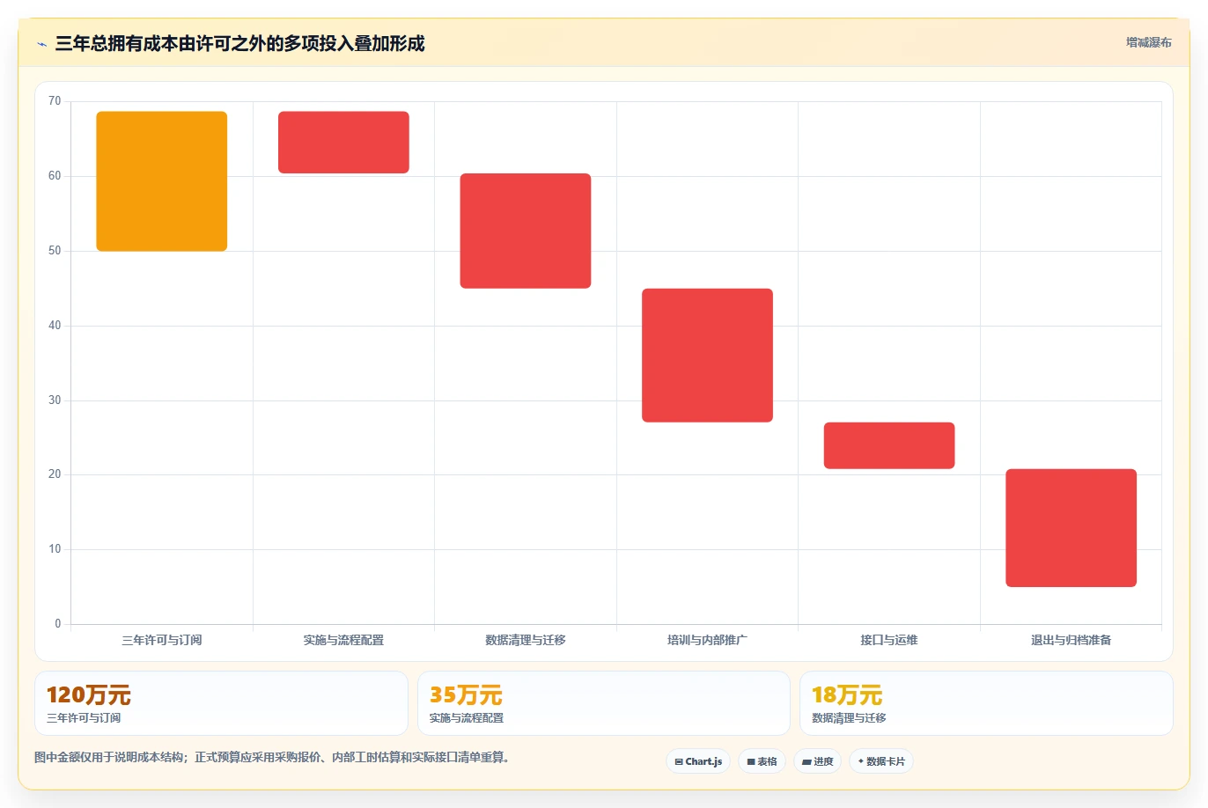Click the chart title 三年总拥有成本由许可之外的多项投入叠加形成

[x=239, y=43]
